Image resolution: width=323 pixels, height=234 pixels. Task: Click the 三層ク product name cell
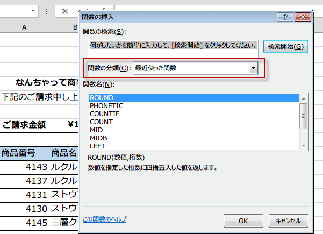point(64,223)
